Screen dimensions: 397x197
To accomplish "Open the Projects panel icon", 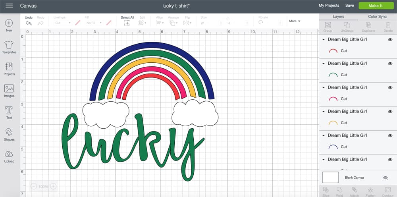I will (x=9, y=67).
